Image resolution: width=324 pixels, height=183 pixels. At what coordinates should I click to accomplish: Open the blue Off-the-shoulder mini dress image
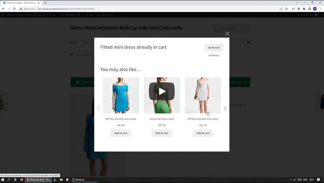tap(121, 95)
